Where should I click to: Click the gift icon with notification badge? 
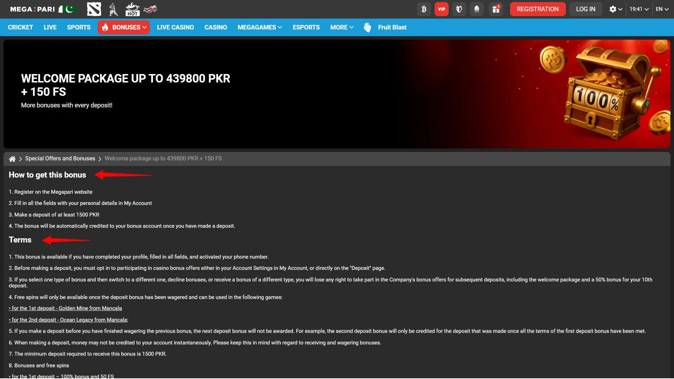(x=496, y=9)
